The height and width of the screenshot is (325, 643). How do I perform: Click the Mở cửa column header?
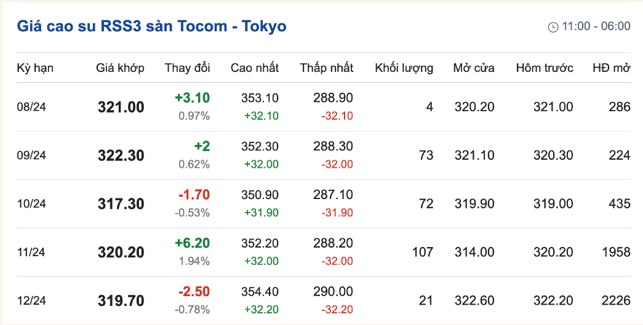[474, 68]
